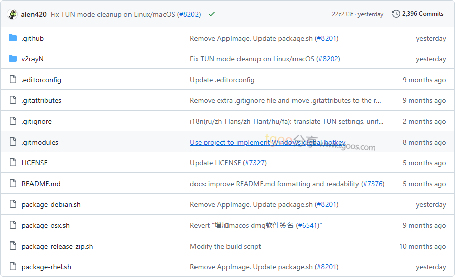Click the v2rayN folder icon

click(x=13, y=59)
